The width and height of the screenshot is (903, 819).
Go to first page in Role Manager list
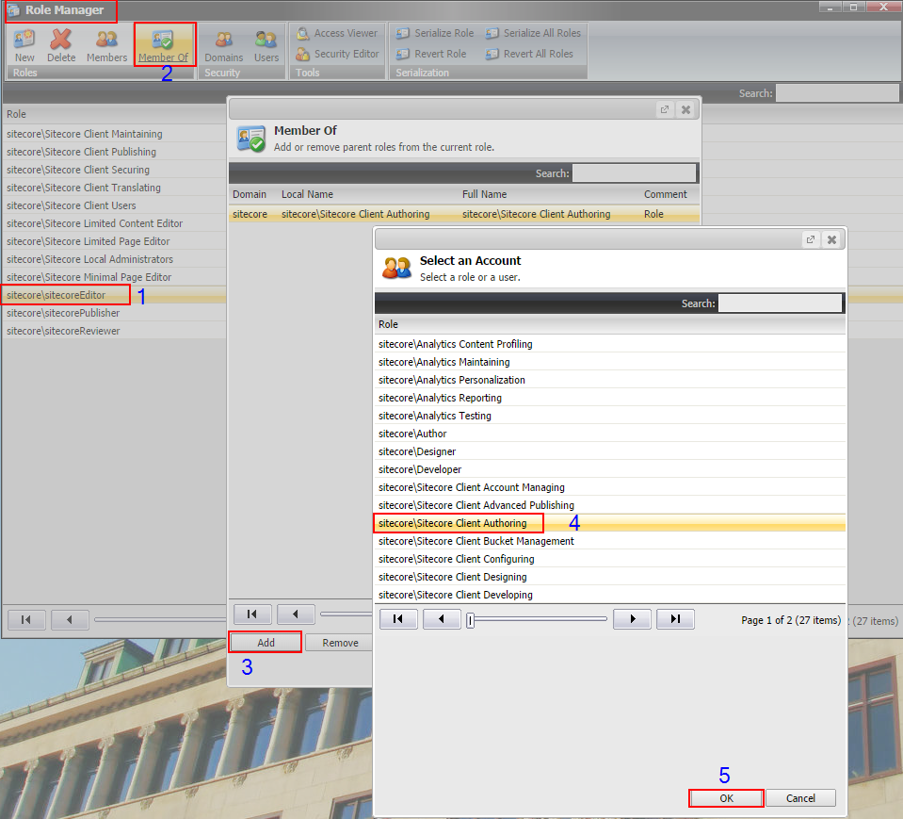(26, 619)
